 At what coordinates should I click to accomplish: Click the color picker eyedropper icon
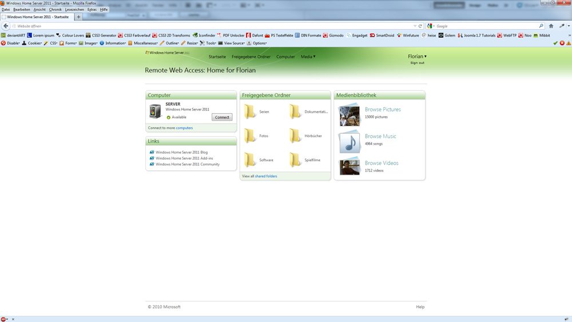pos(562,26)
